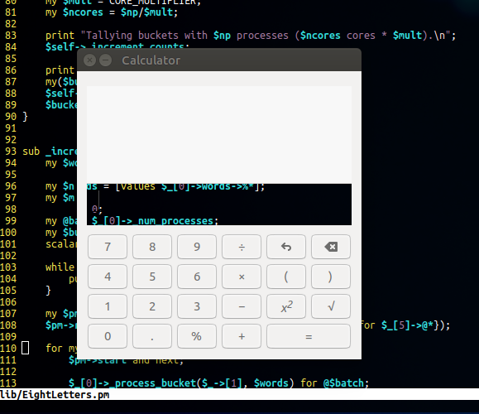Click line number 90 in the editor

[11, 117]
